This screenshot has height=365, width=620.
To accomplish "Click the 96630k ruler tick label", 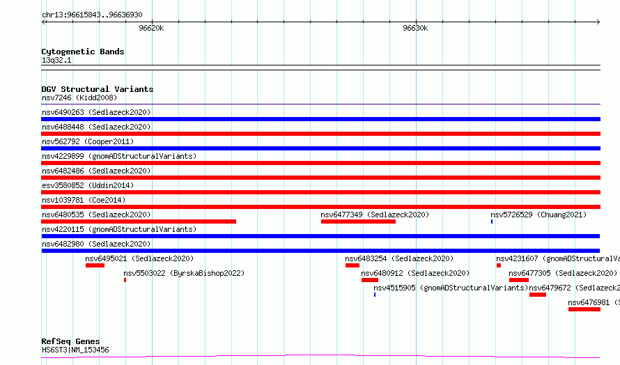I will coord(415,28).
